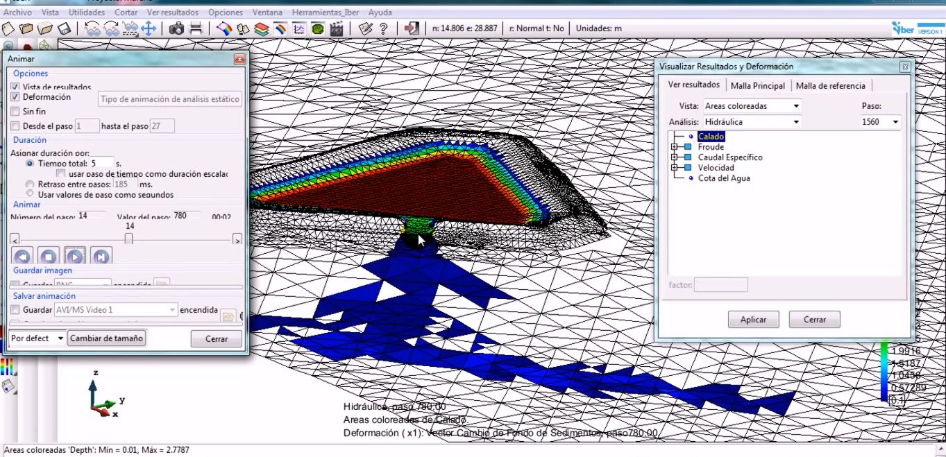The image size is (946, 457).
Task: Open the Ver resultados menu
Action: (x=172, y=12)
